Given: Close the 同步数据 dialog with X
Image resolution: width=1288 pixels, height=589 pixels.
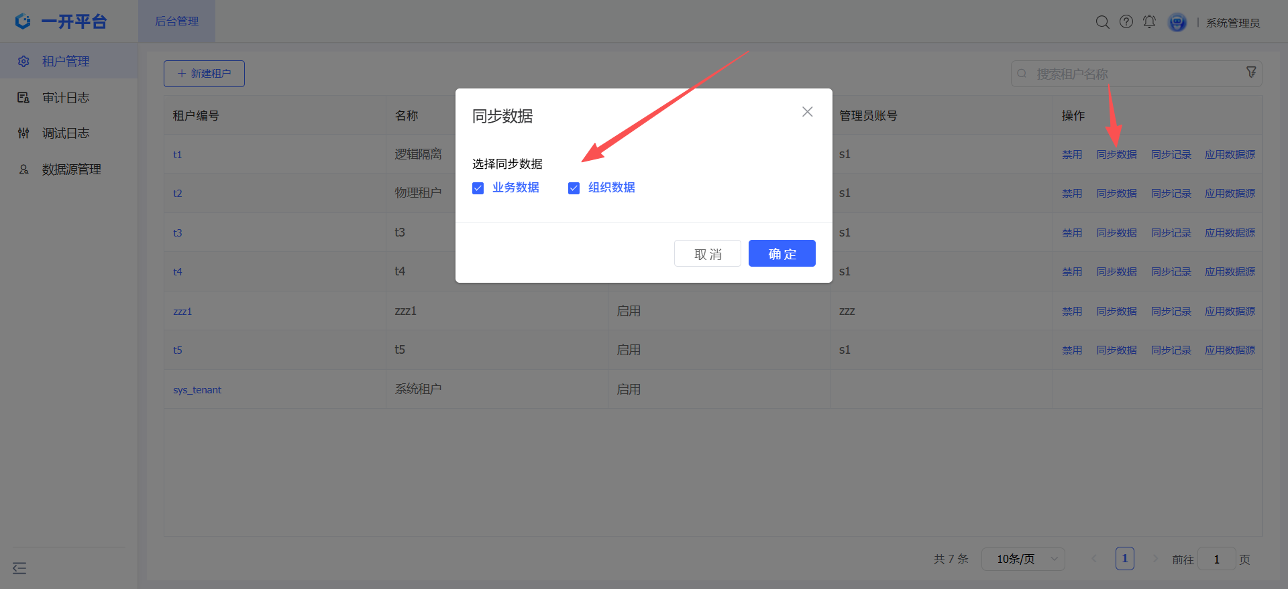Looking at the screenshot, I should click(808, 112).
